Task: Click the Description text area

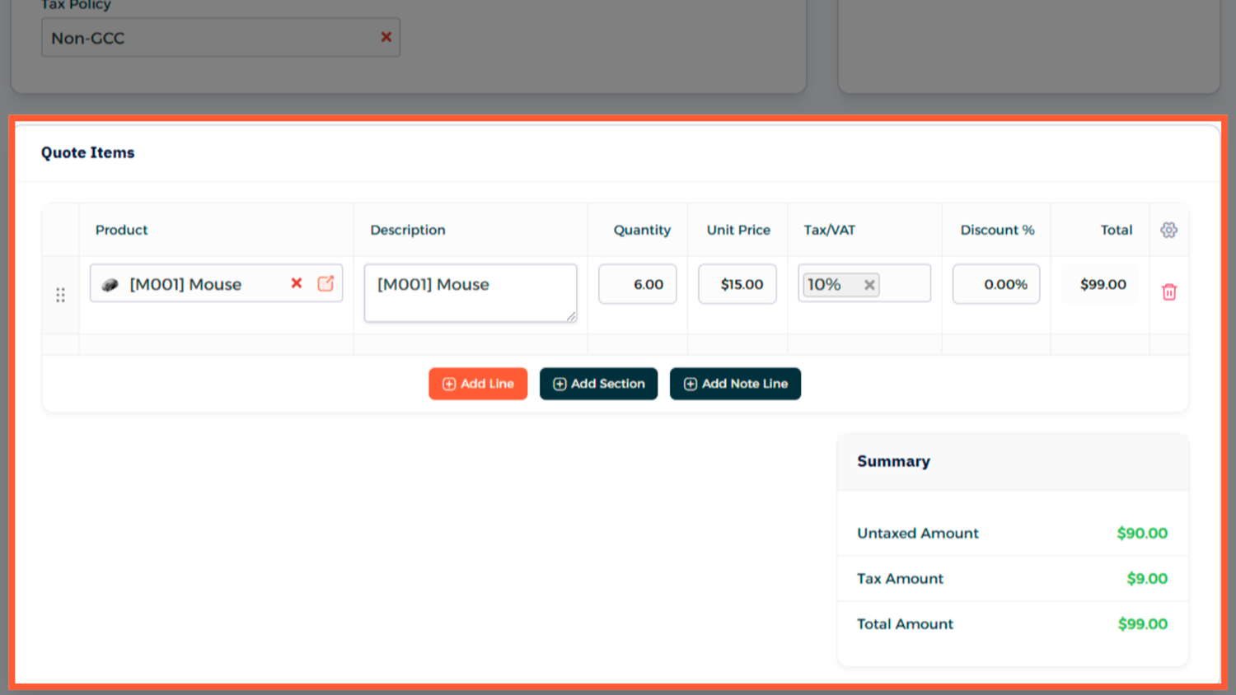Action: (x=470, y=293)
